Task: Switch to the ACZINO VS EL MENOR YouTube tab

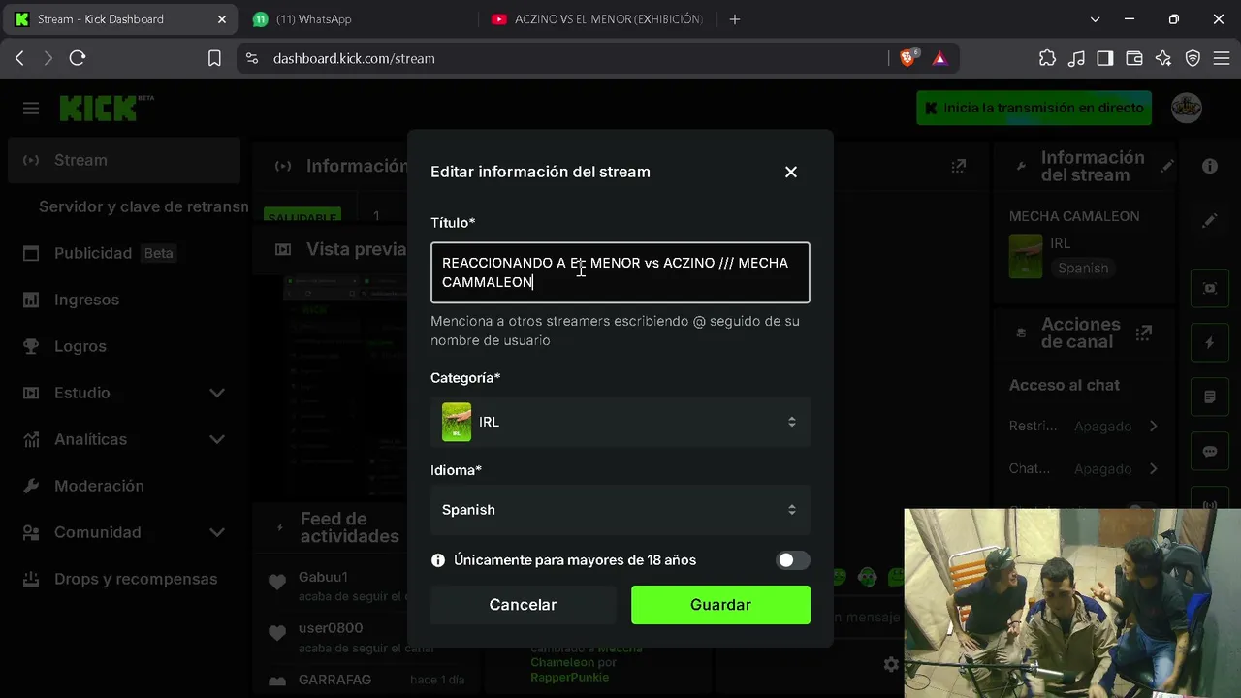Action: [x=597, y=19]
